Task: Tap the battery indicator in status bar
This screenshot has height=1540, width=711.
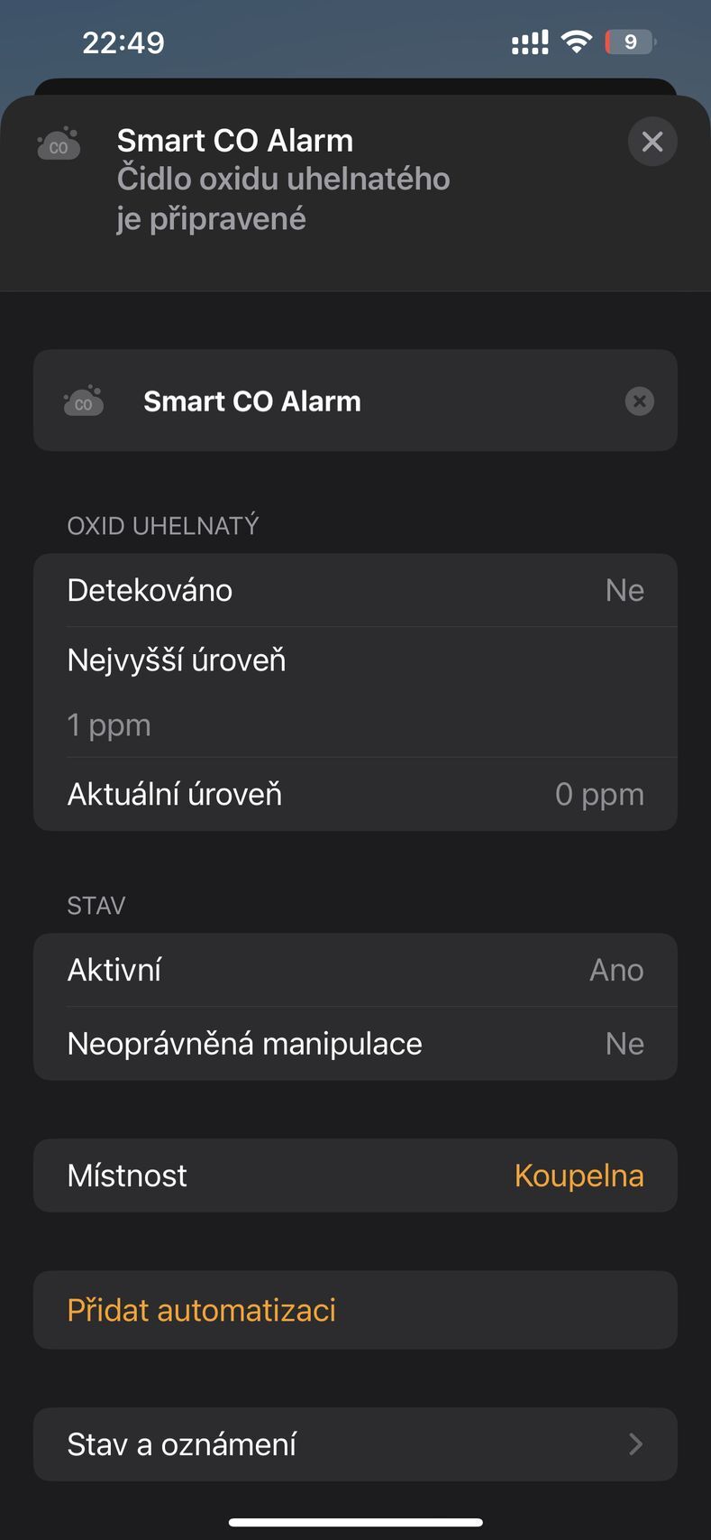Action: [631, 41]
